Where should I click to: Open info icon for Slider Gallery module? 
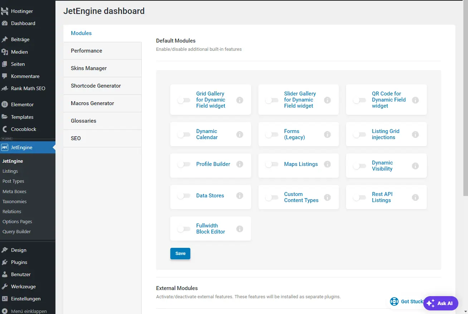(327, 100)
